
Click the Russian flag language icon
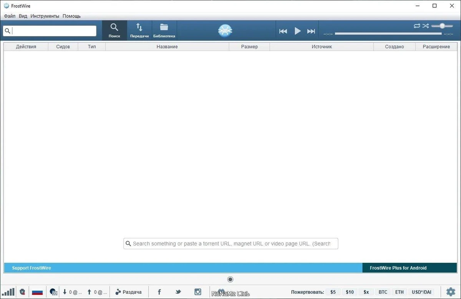[37, 292]
